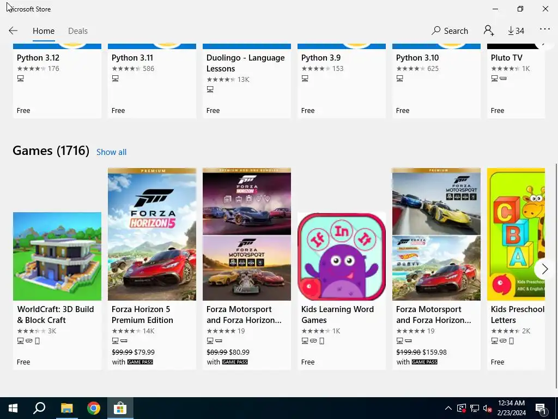The image size is (558, 419).
Task: Switch to the Deals tab
Action: coord(78,31)
